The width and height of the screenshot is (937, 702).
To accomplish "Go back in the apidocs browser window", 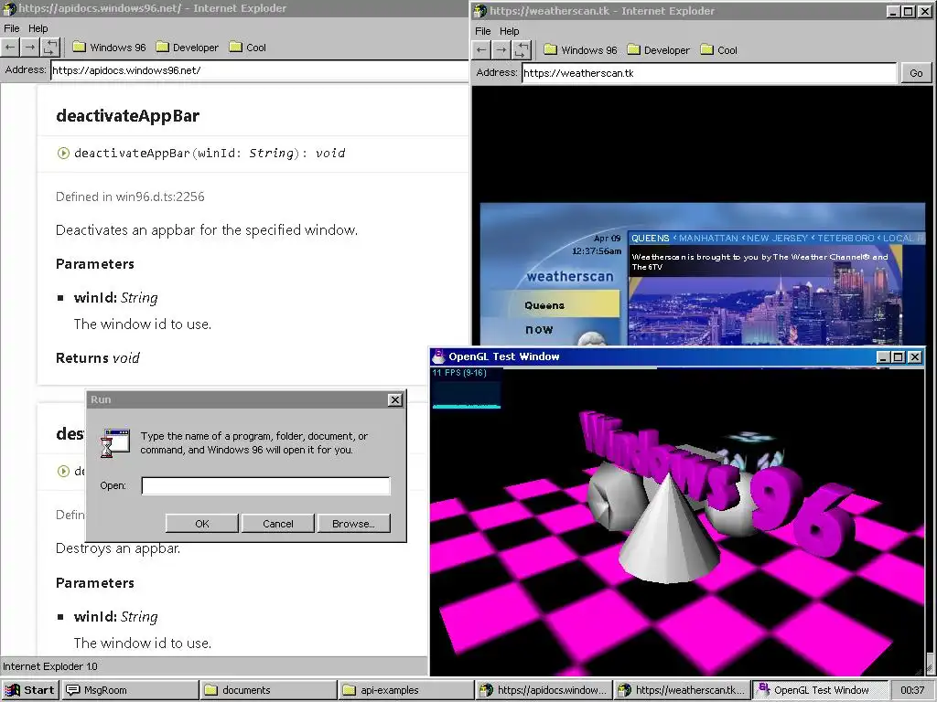I will tap(10, 48).
